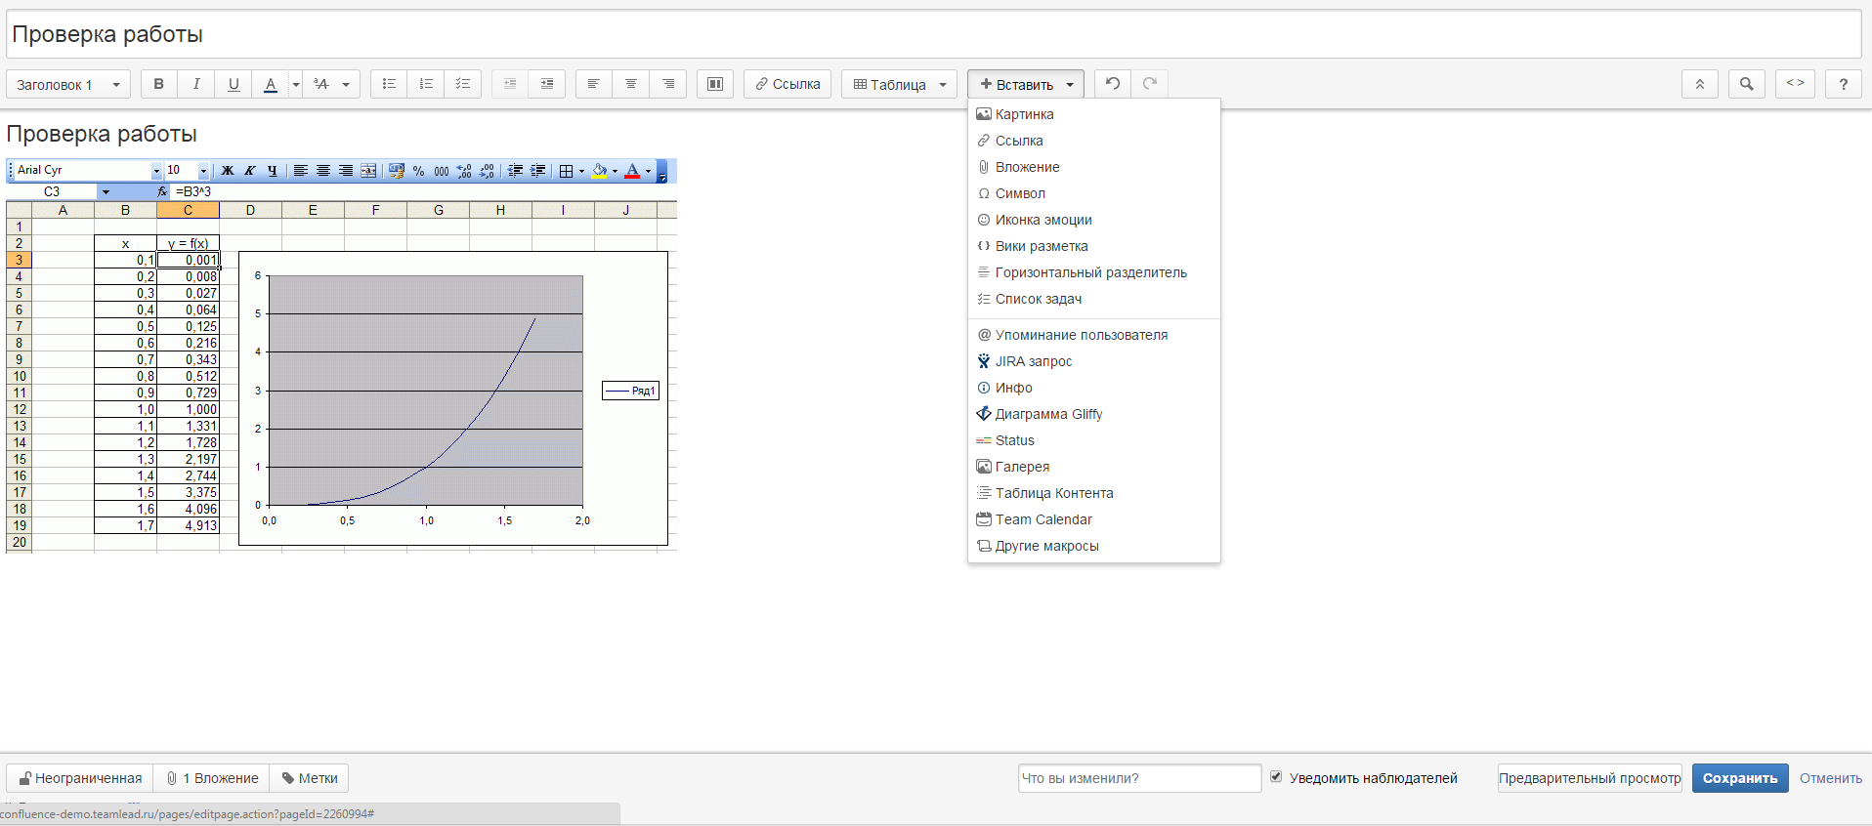Screen dimensions: 1872x826
Task: Click the 'Что вы изменили?' comment field
Action: point(1139,778)
